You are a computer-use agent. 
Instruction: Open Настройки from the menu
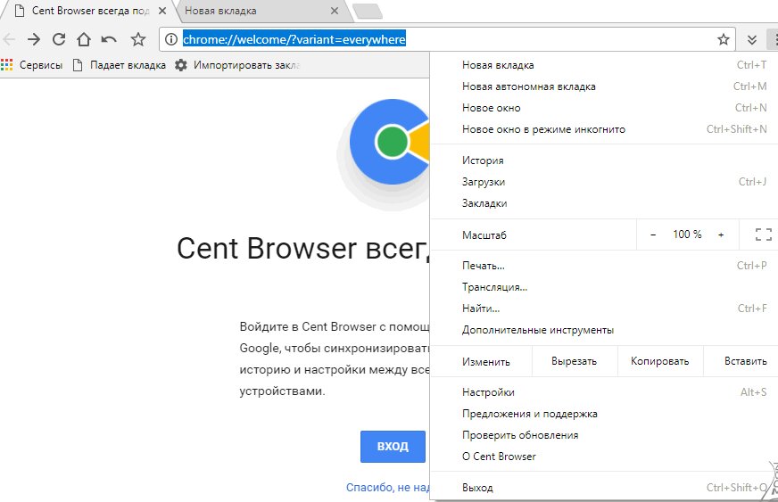(488, 392)
